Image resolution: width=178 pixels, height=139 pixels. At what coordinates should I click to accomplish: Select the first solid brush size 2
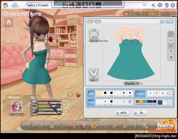[x=99, y=94]
